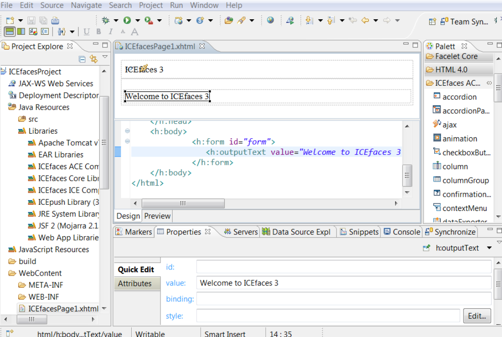Click the people/visual designer icon
Image resolution: width=502 pixels, height=337 pixels.
point(61,31)
